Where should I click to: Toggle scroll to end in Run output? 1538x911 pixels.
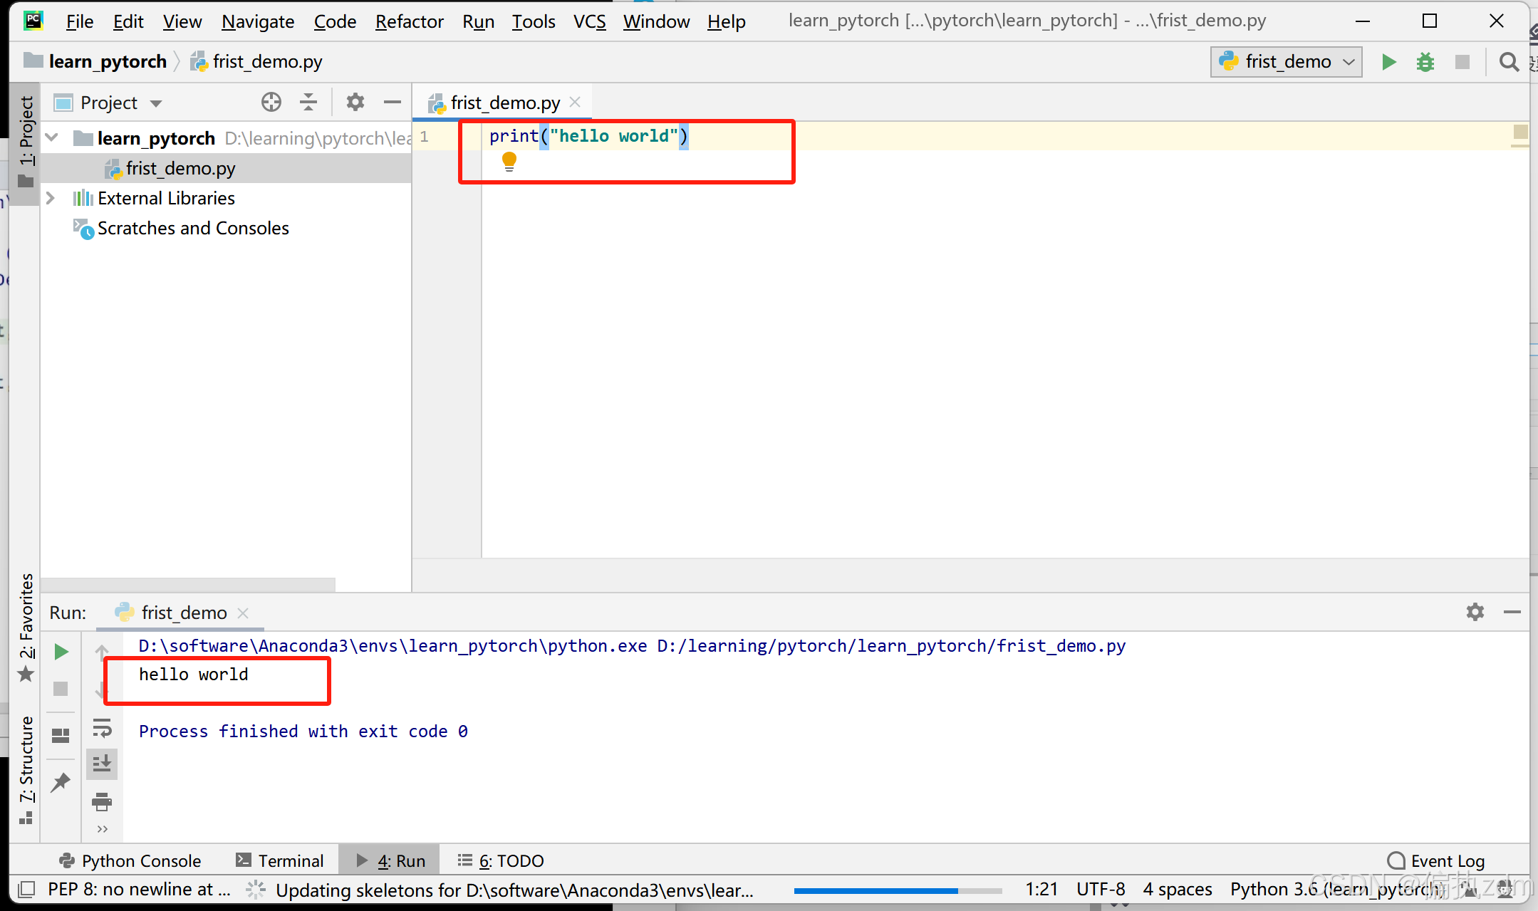[x=102, y=764]
